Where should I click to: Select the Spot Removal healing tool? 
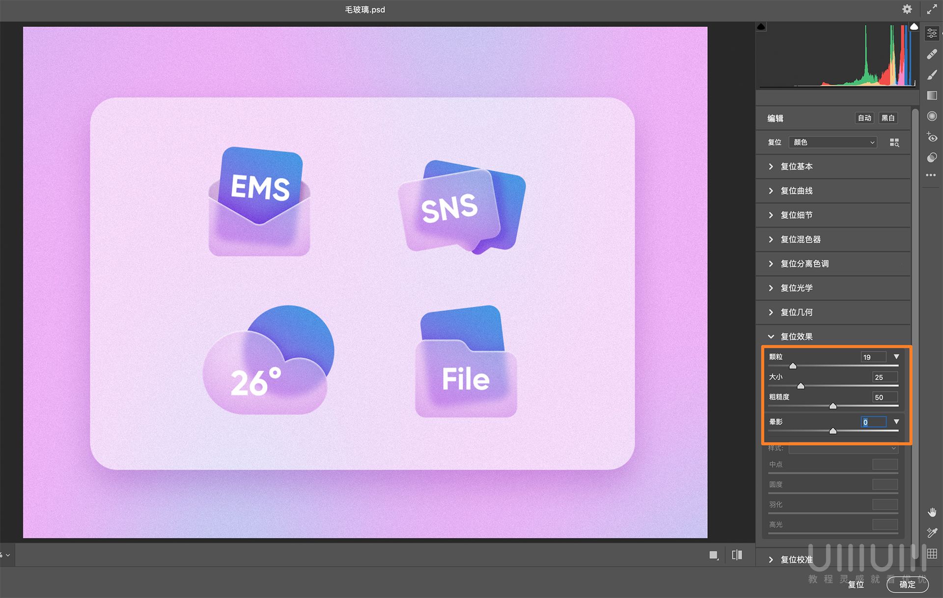(932, 54)
